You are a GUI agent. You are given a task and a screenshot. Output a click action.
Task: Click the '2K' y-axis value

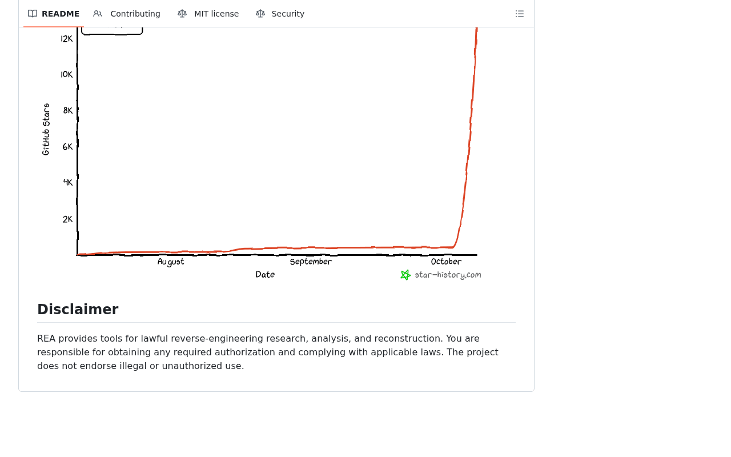click(68, 219)
